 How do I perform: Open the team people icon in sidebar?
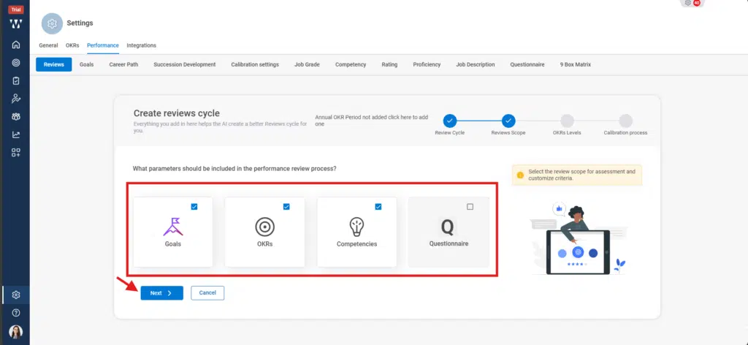[15, 116]
